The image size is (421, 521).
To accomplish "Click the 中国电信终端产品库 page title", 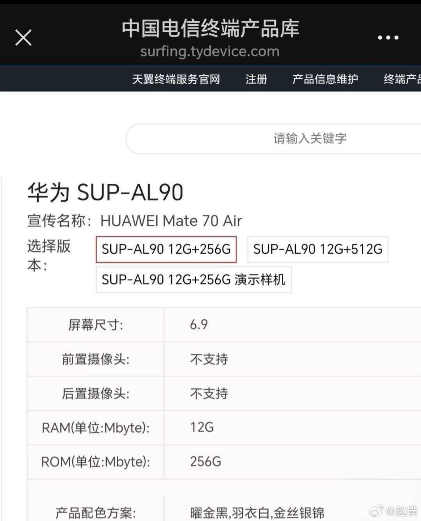I will [x=210, y=29].
